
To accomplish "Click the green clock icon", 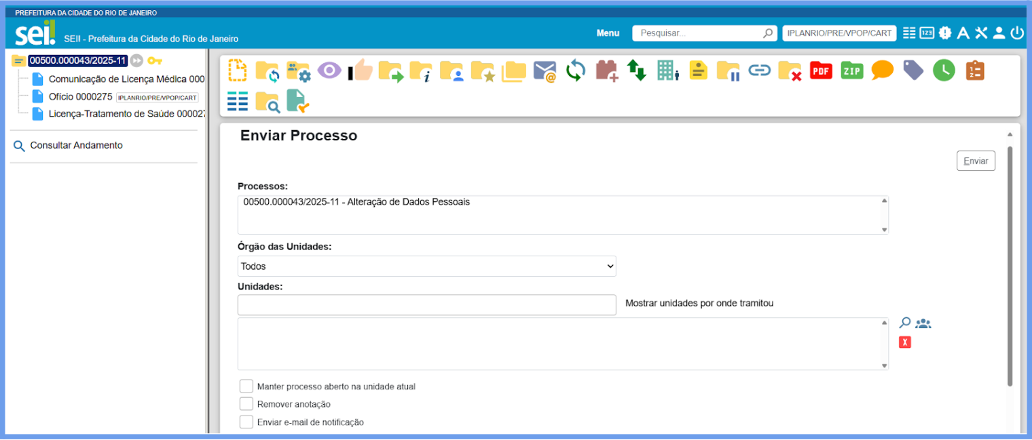I will (943, 71).
